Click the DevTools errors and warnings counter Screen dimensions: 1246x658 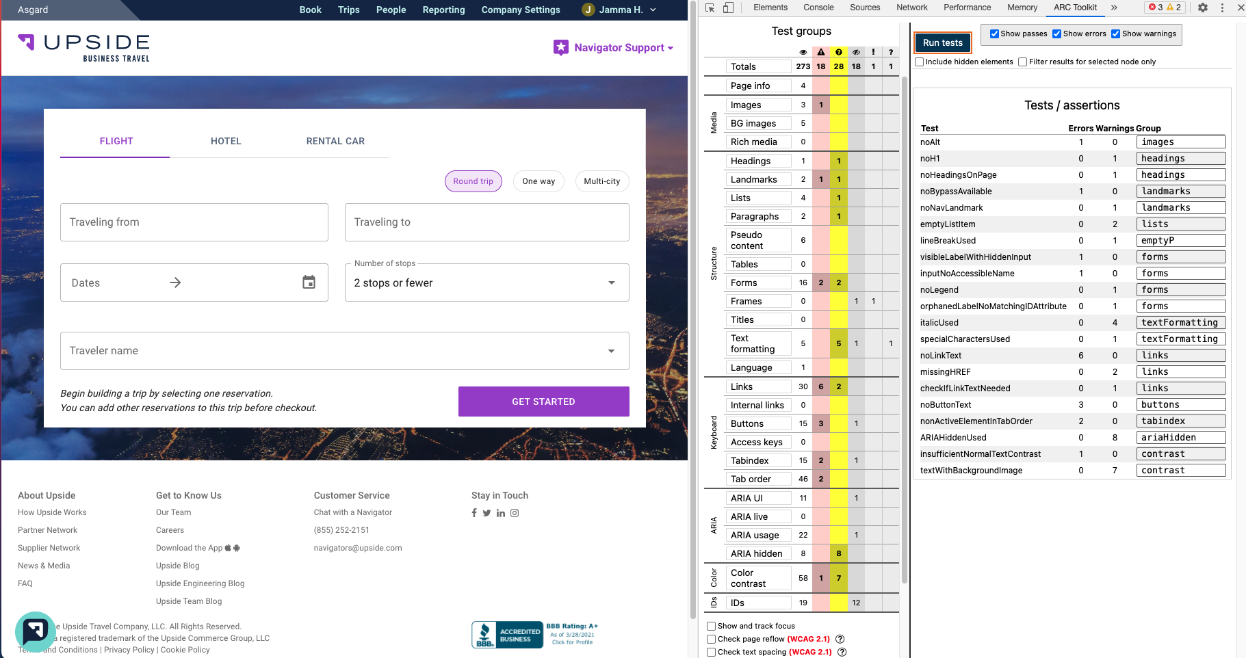click(1165, 8)
